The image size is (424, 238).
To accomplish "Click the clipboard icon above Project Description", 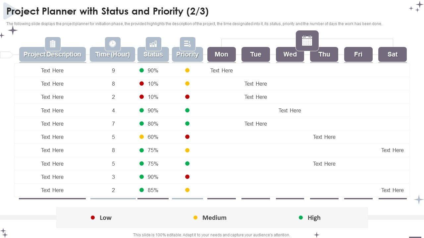I will click(x=53, y=44).
